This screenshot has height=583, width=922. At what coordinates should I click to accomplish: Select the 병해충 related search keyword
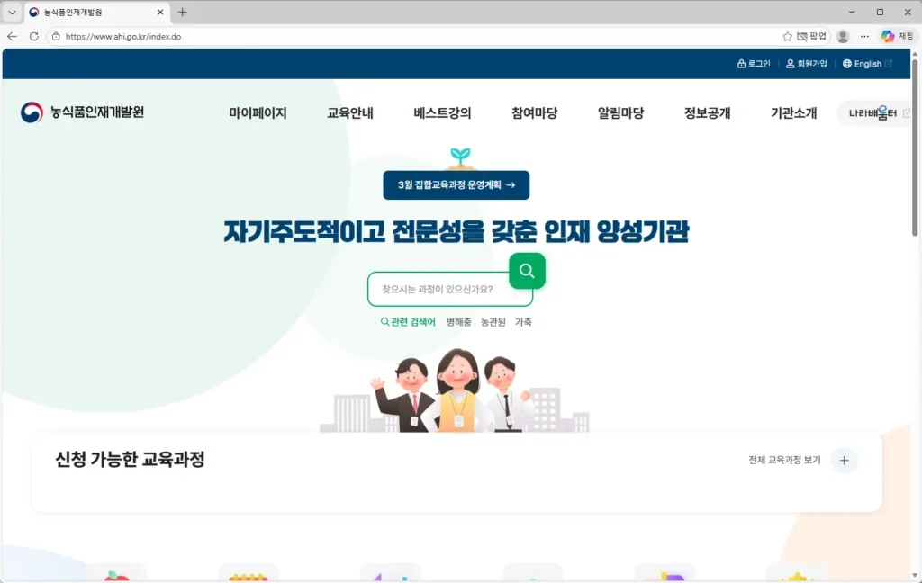pos(457,321)
